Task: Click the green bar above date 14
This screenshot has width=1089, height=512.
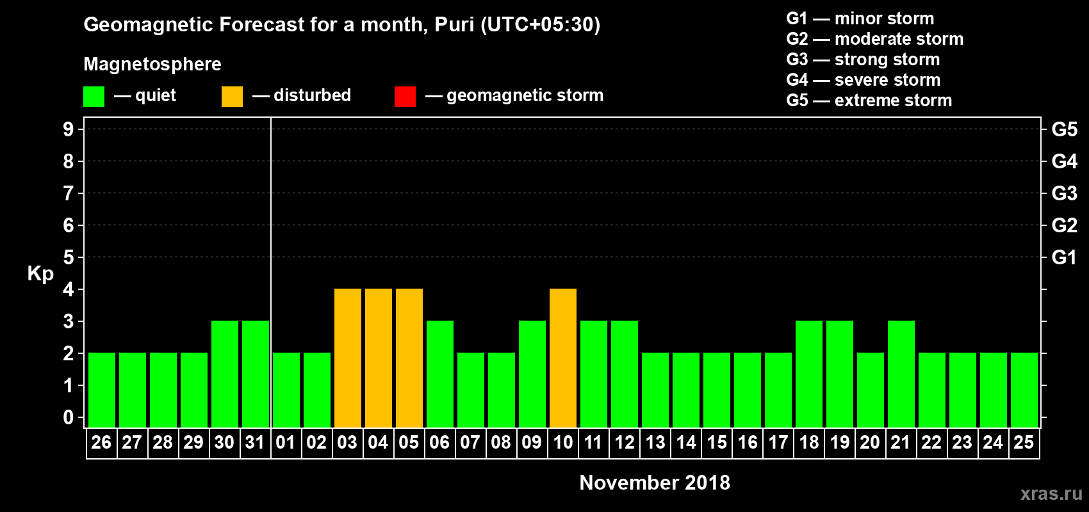Action: 686,390
